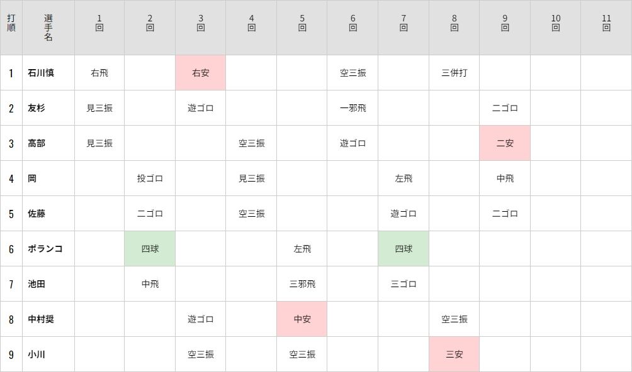Select player name 石川慎
632x372 pixels.
pos(41,73)
